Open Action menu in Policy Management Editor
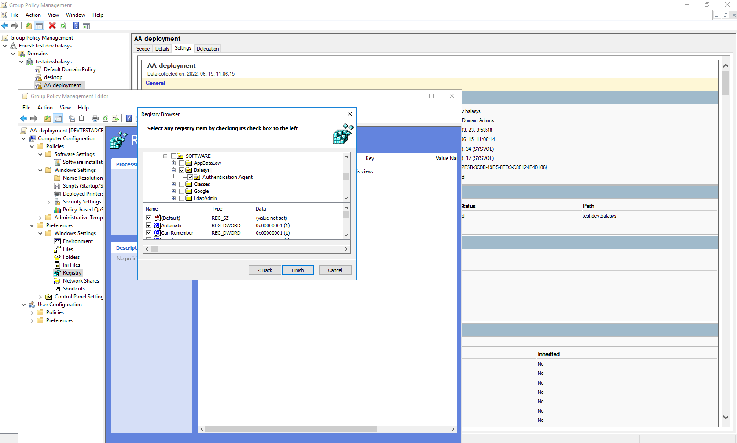Viewport: 737px width, 443px height. [x=45, y=108]
